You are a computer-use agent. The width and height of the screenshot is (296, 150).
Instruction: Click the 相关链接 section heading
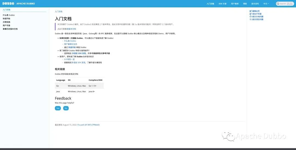[60, 69]
